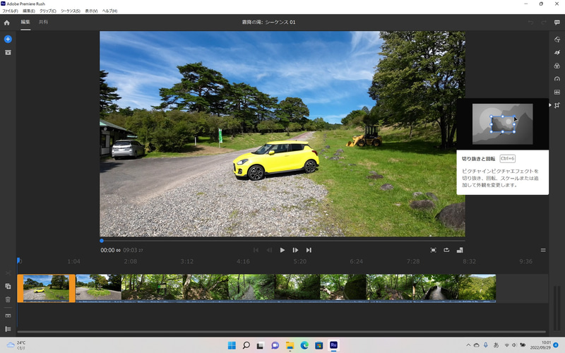Click the project title シーケンス 01

(280, 23)
